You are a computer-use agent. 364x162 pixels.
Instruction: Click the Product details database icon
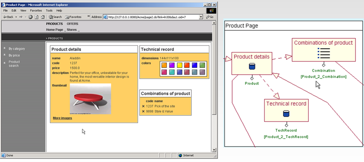(252, 67)
